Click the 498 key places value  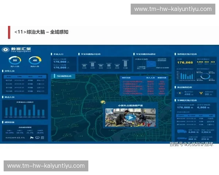pyautogui.click(x=187, y=94)
